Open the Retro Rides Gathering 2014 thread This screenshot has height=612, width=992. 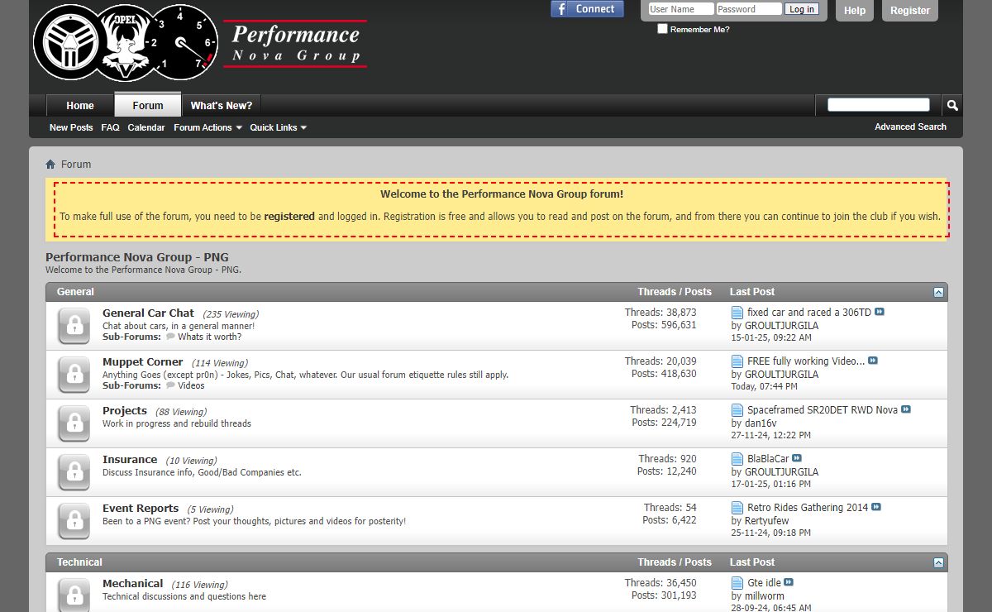(x=808, y=508)
